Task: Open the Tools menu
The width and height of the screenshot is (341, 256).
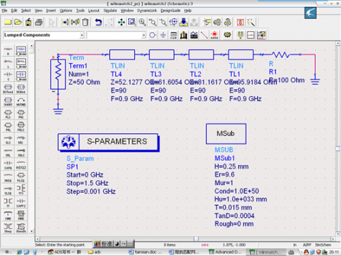Action: [80, 11]
